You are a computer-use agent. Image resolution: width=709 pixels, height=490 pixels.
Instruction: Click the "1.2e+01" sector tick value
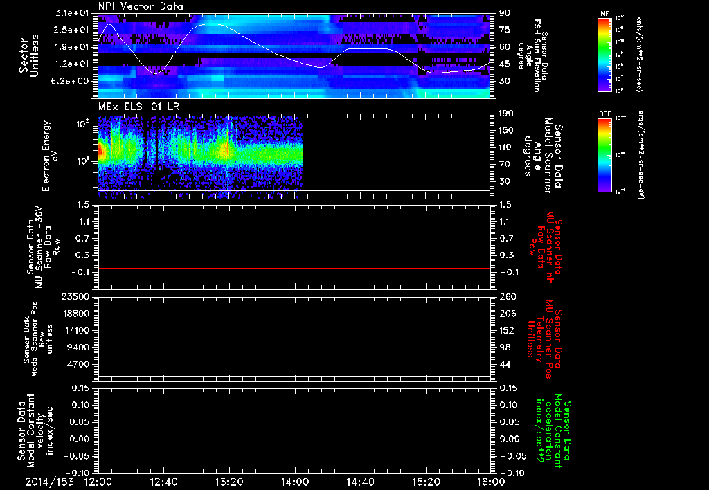72,64
